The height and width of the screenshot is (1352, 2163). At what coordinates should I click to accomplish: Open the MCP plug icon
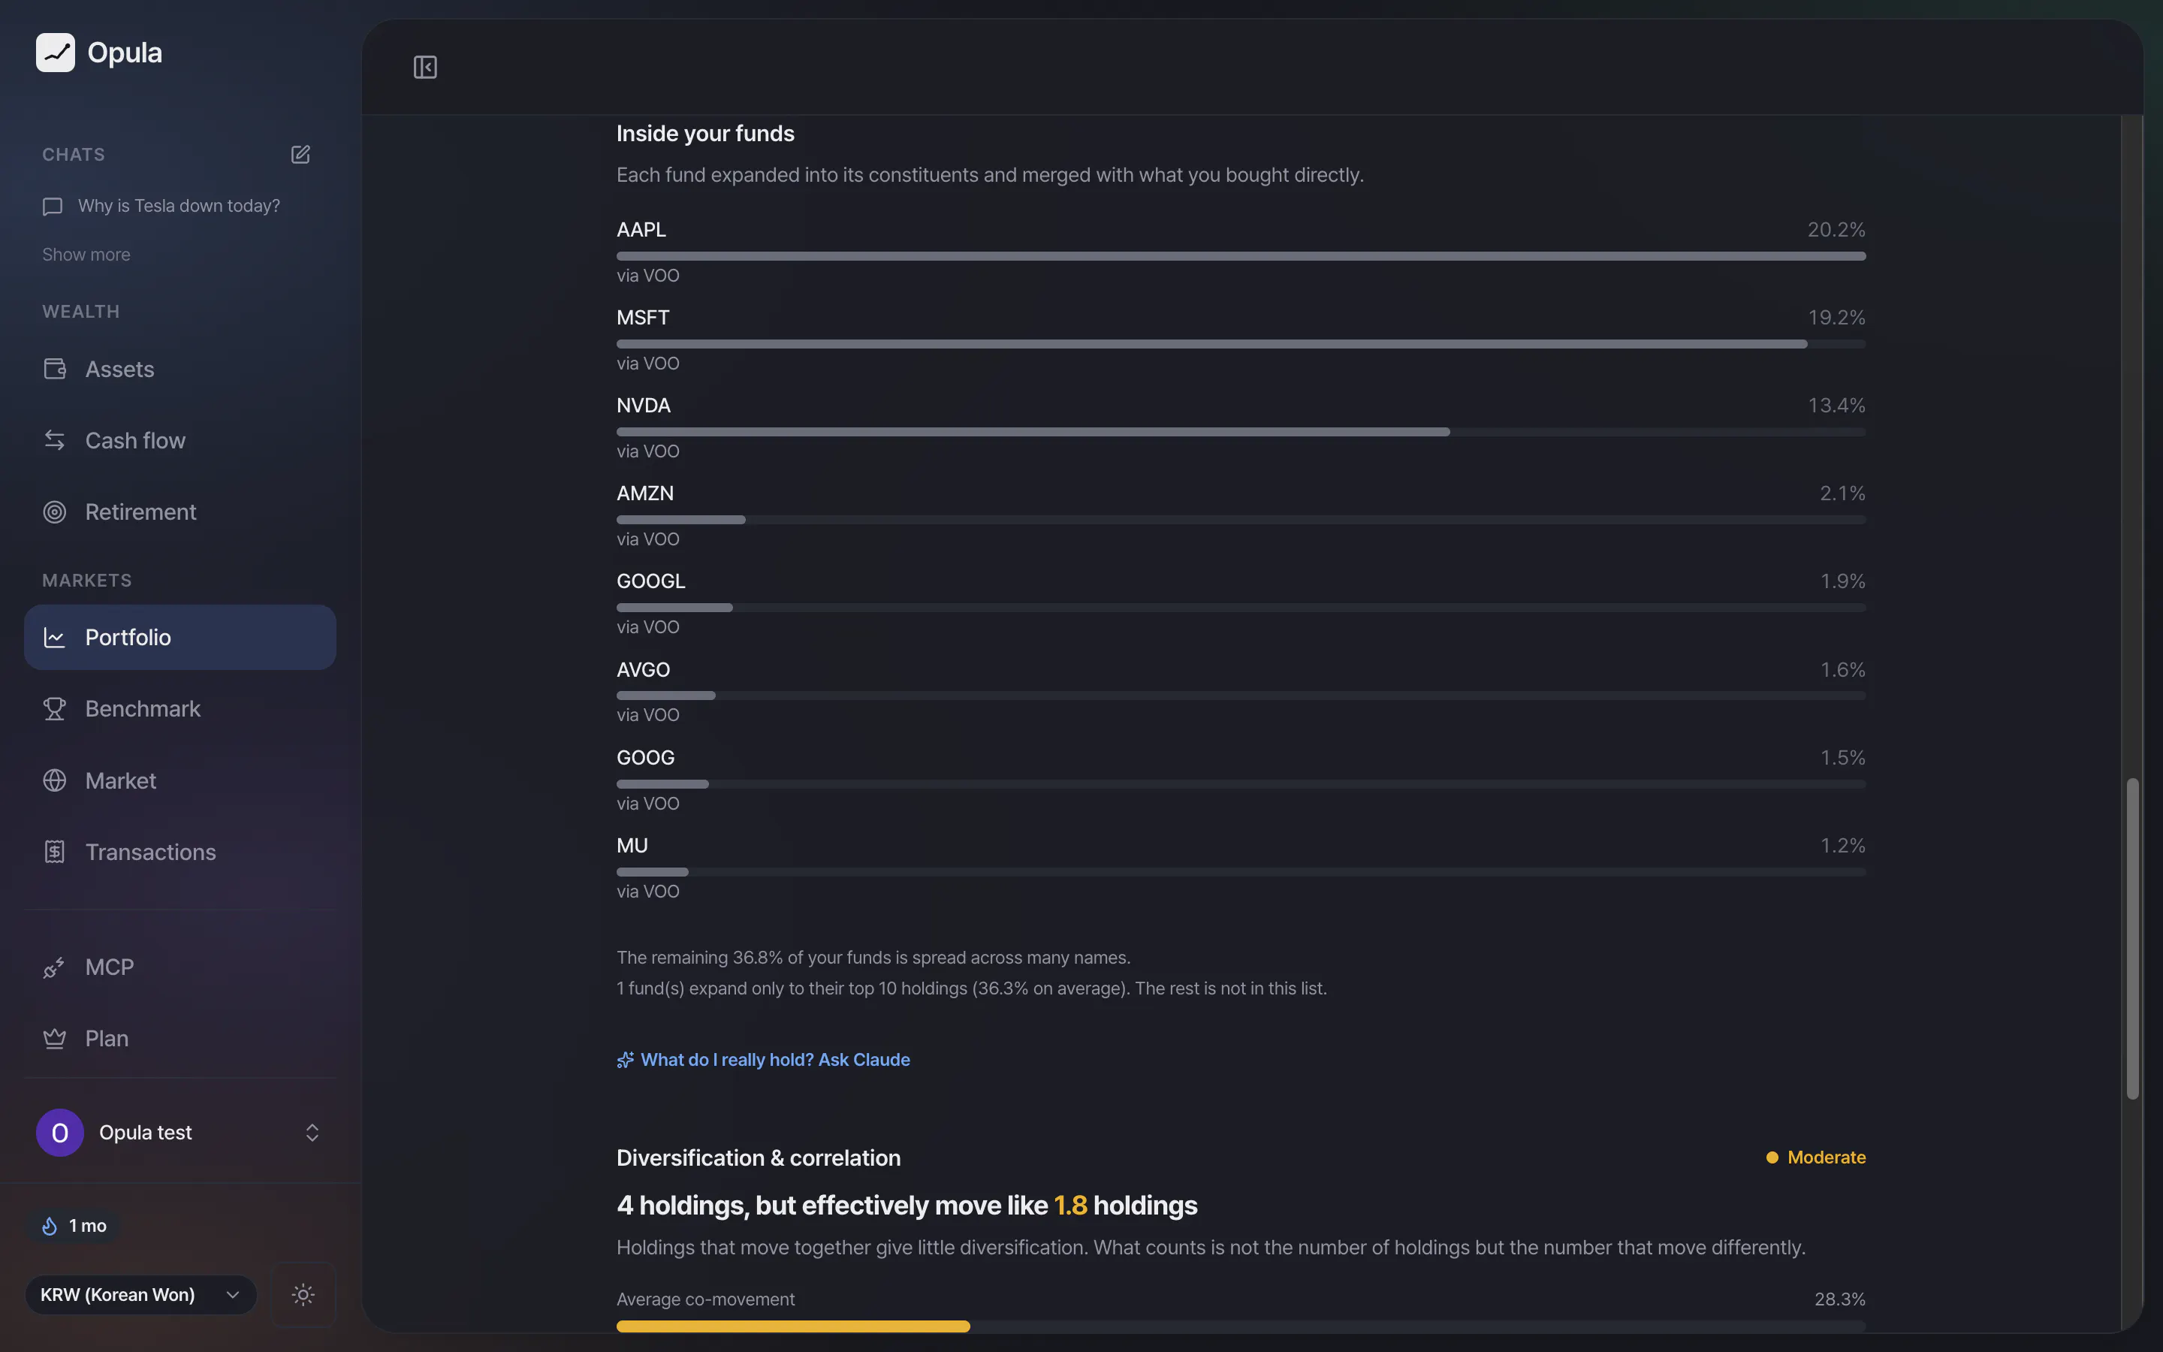pos(55,967)
